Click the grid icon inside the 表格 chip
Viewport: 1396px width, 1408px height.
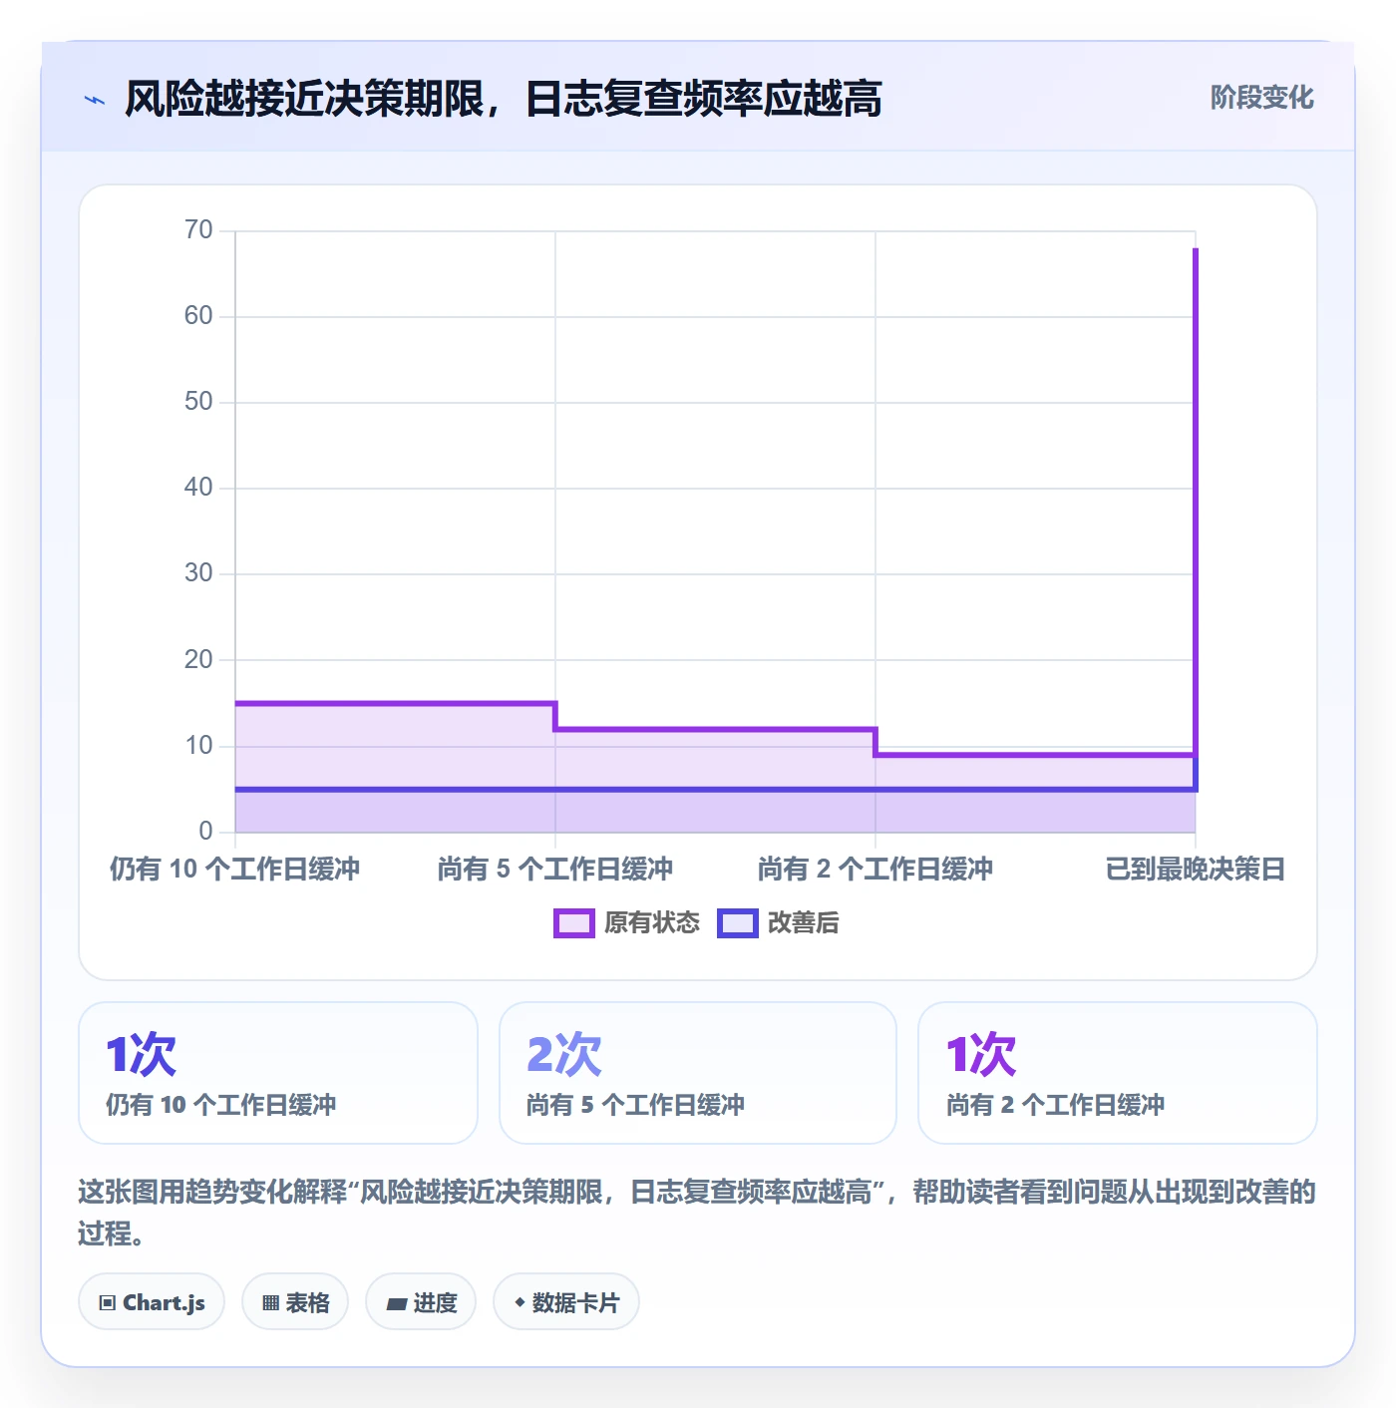click(x=270, y=1303)
